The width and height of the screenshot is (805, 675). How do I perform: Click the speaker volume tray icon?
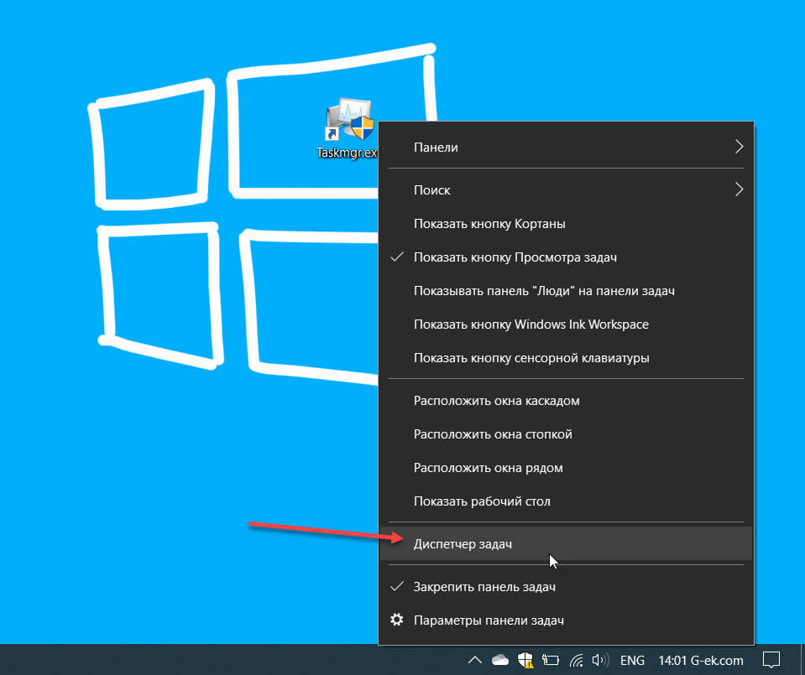point(599,660)
